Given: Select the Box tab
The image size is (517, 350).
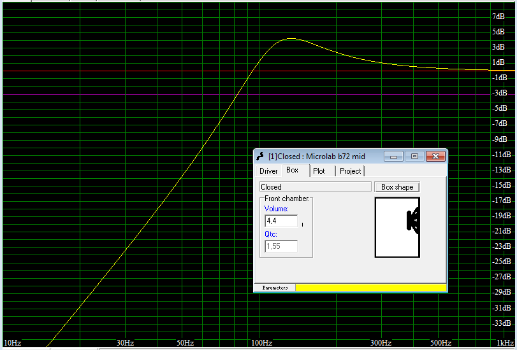Looking at the screenshot, I should tap(292, 171).
